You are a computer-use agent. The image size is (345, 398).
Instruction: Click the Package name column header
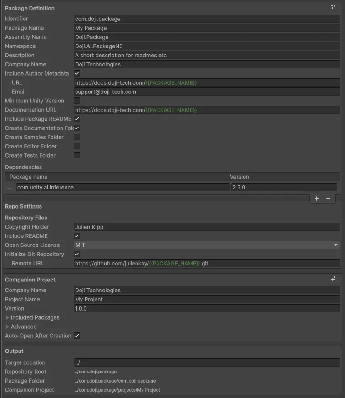(28, 177)
